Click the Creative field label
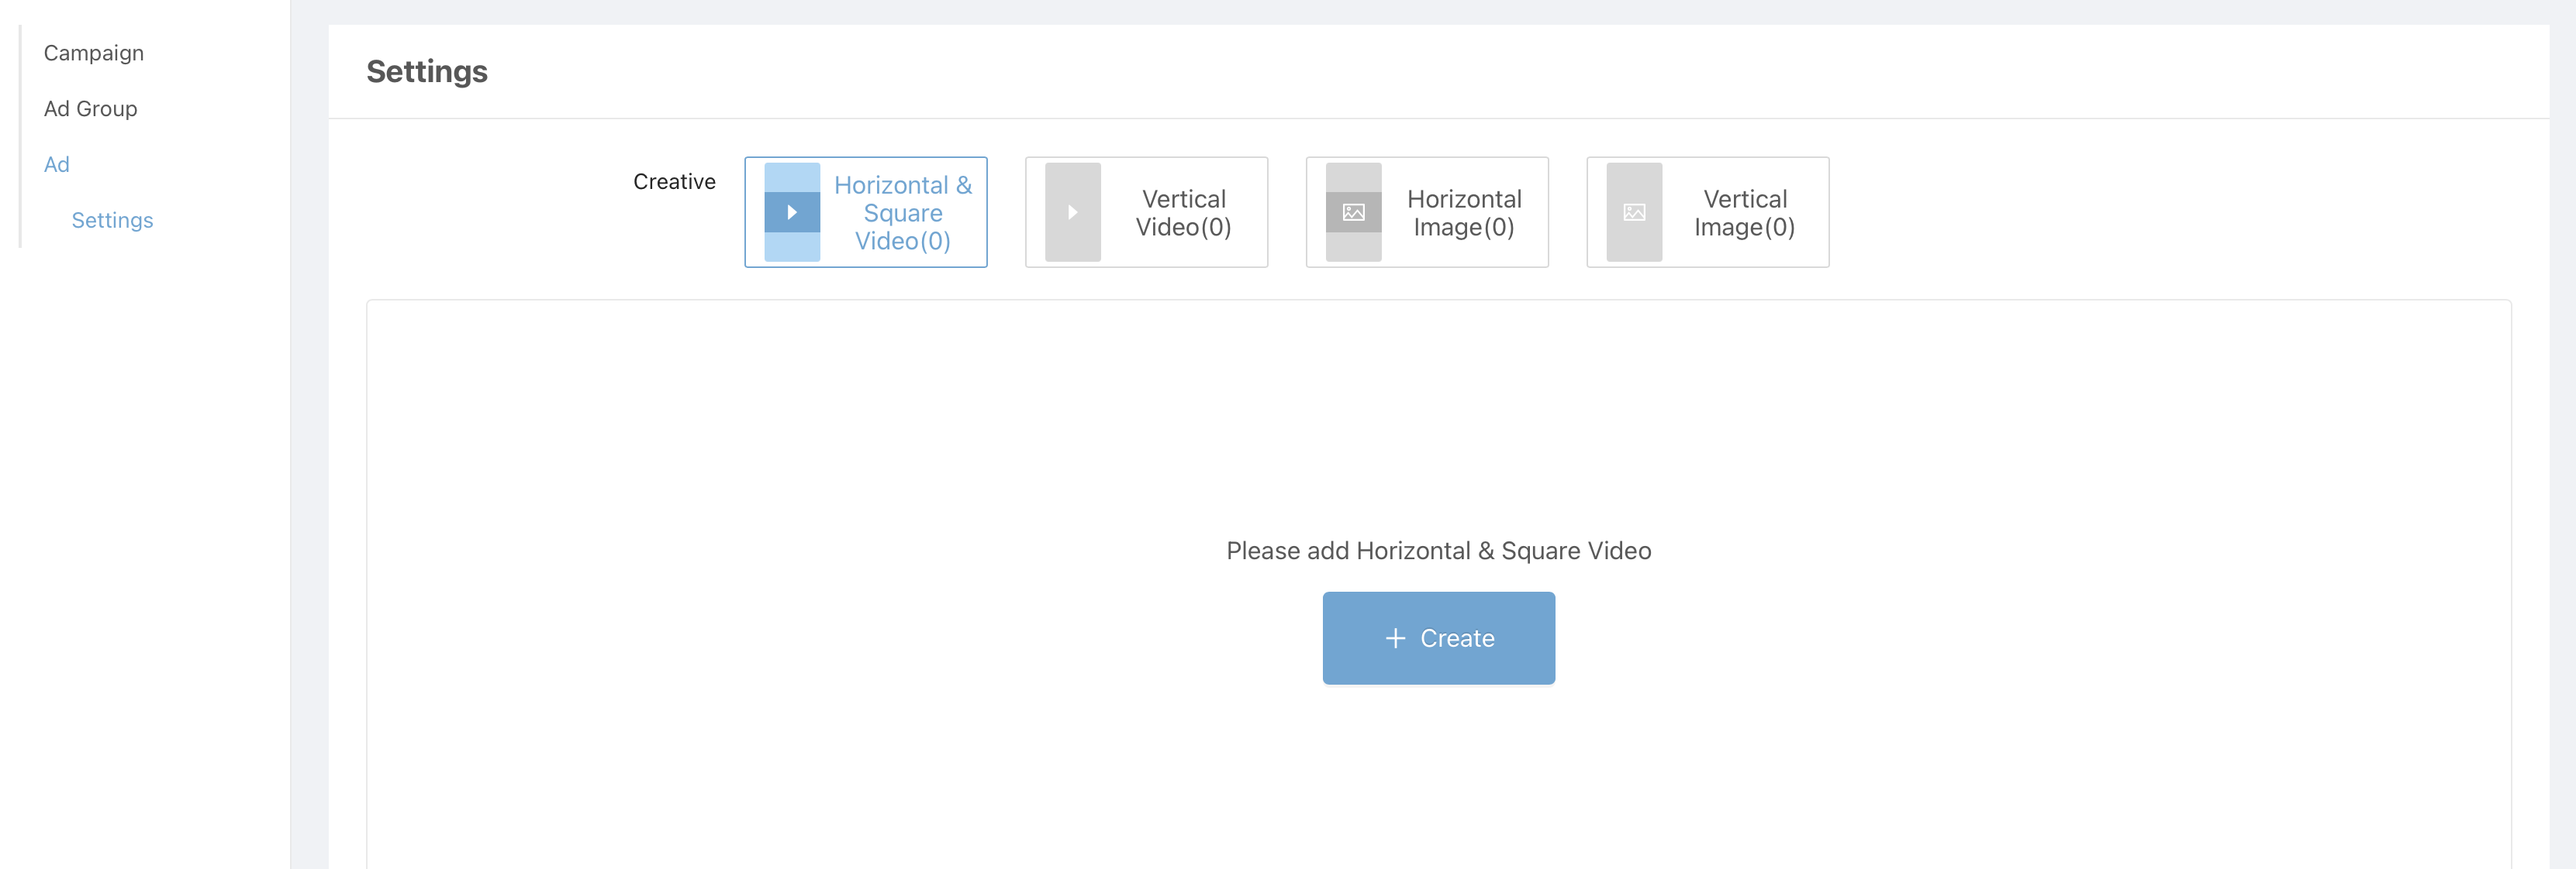This screenshot has height=869, width=2576. 674,182
